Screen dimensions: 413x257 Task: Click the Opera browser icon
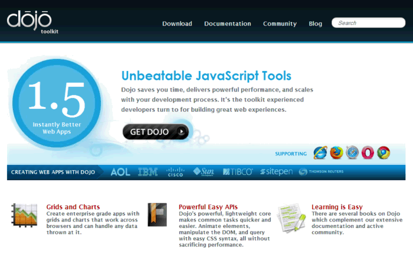pyautogui.click(x=368, y=153)
